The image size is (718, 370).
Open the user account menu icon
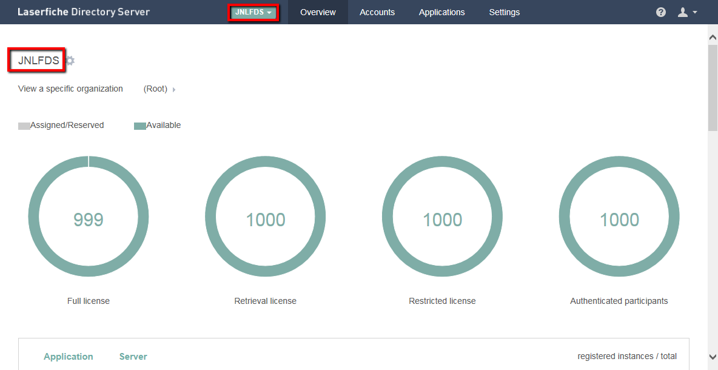point(686,12)
